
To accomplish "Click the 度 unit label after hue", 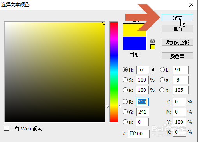I will 153,70.
